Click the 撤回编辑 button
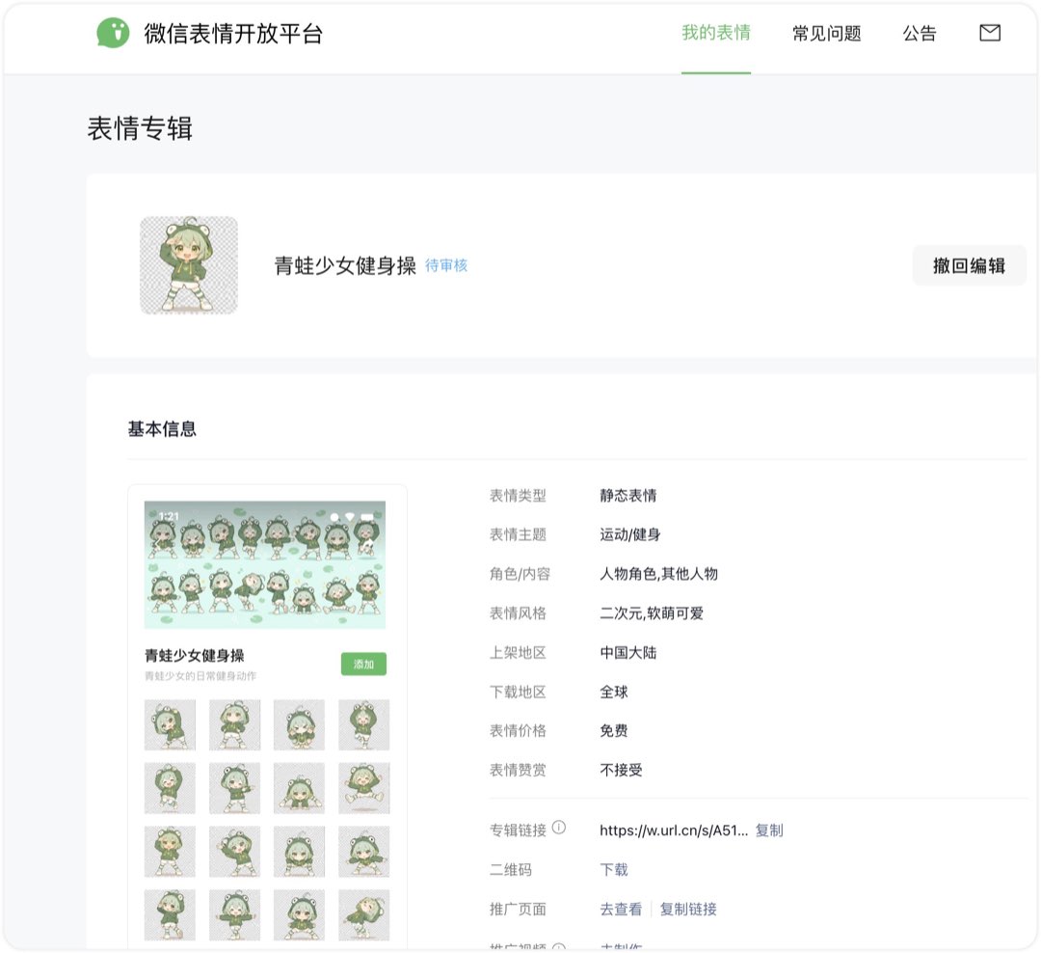 pos(969,266)
